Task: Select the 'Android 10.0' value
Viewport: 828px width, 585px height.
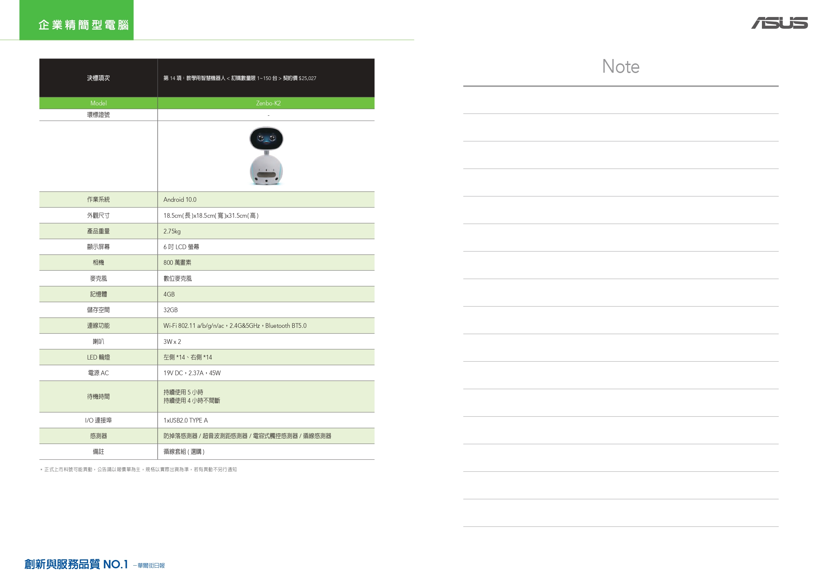Action: (180, 200)
